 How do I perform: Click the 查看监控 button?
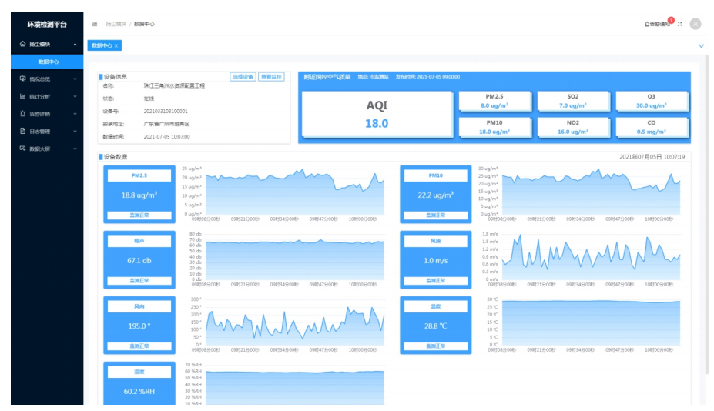pos(271,77)
